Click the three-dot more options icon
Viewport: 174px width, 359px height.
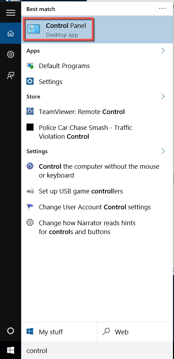pos(162,8)
